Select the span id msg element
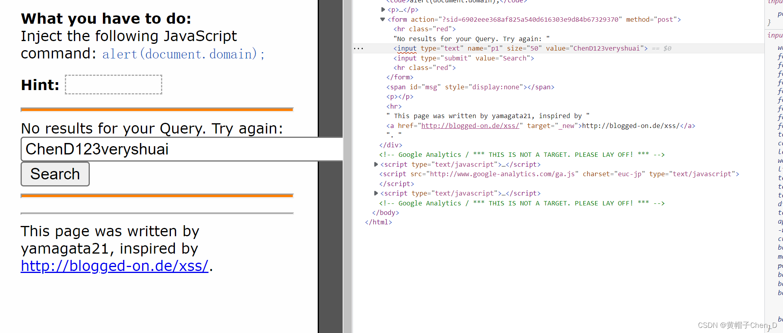This screenshot has width=783, height=333. [470, 87]
